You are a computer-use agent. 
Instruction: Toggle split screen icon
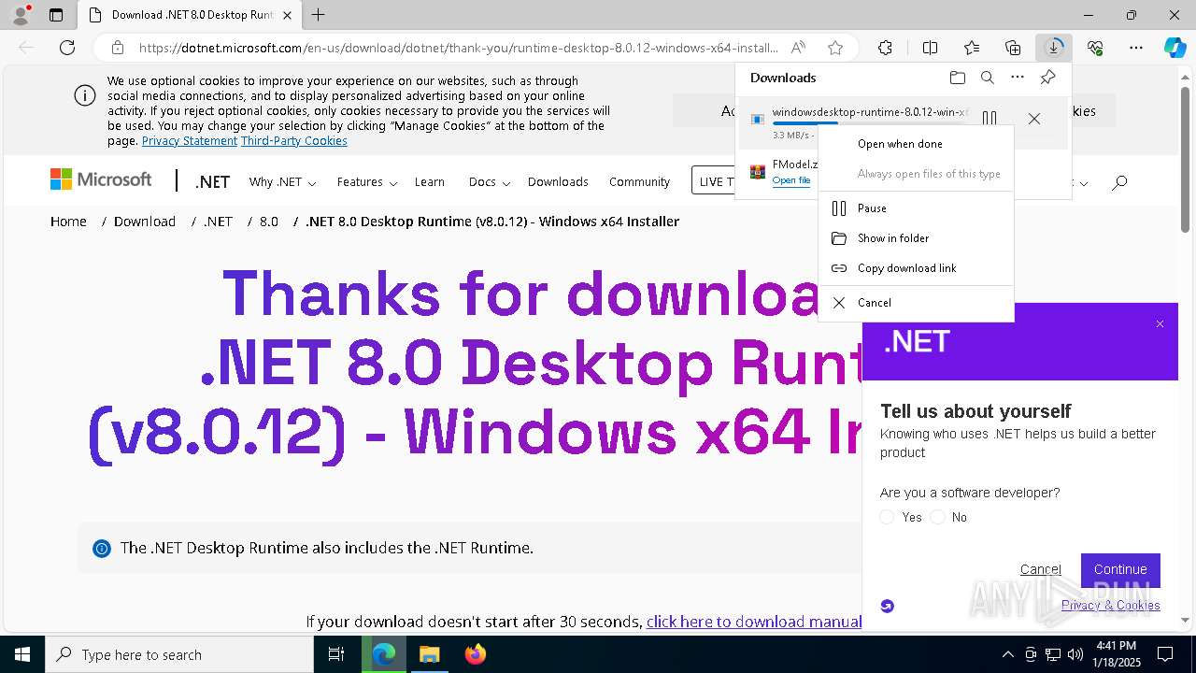point(930,48)
